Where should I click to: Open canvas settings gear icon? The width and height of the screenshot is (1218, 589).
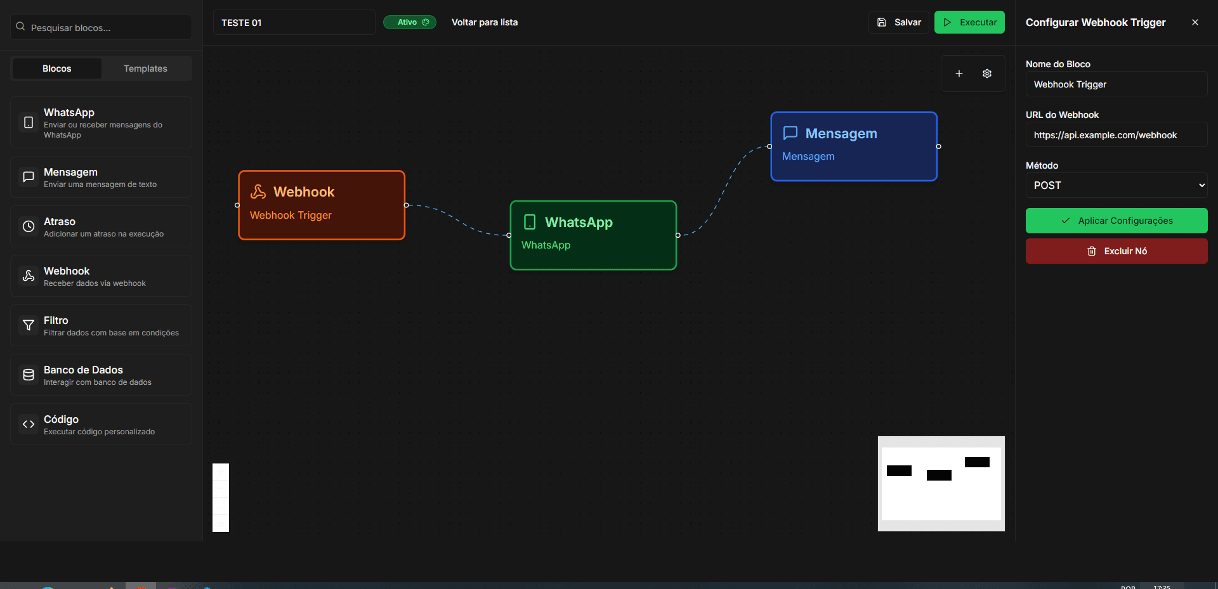pyautogui.click(x=987, y=74)
